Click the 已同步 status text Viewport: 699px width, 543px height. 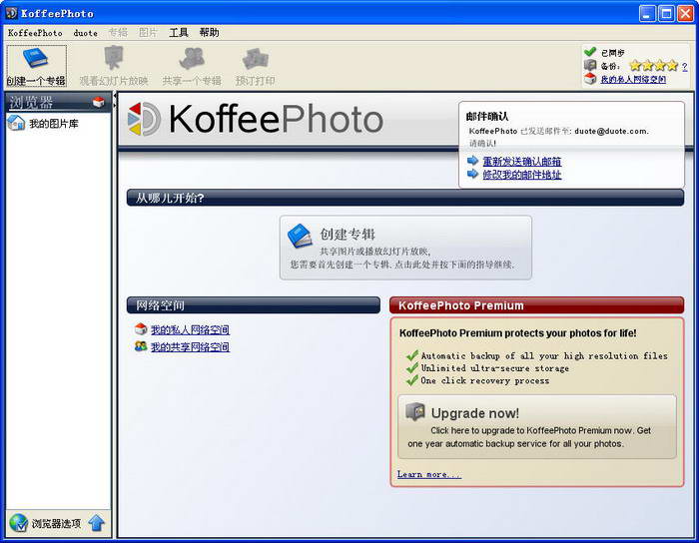[612, 53]
